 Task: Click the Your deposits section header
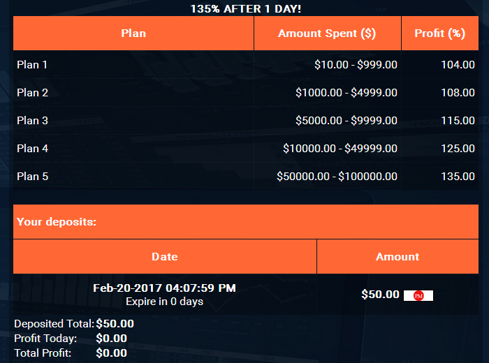click(x=56, y=222)
